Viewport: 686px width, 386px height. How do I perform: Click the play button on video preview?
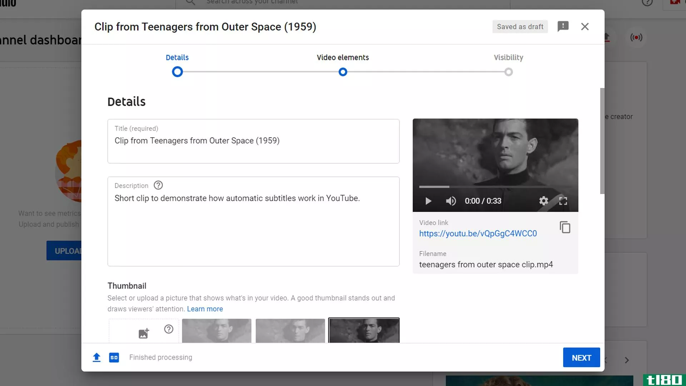(x=428, y=201)
